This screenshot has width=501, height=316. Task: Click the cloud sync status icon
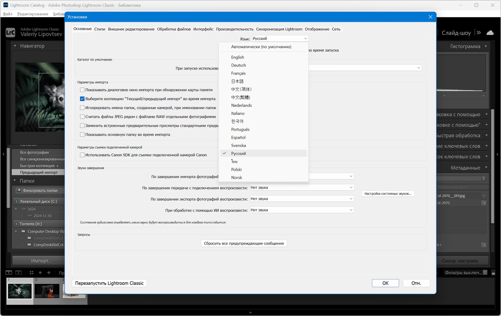coord(491,33)
